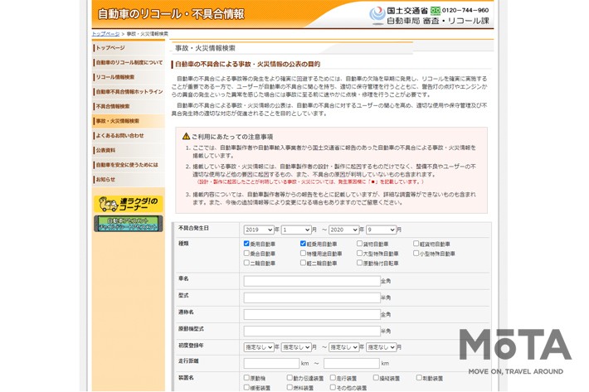The width and height of the screenshot is (589, 392).
Task: Open 自動車不具合情報ホットライン menu item
Action: (129, 91)
